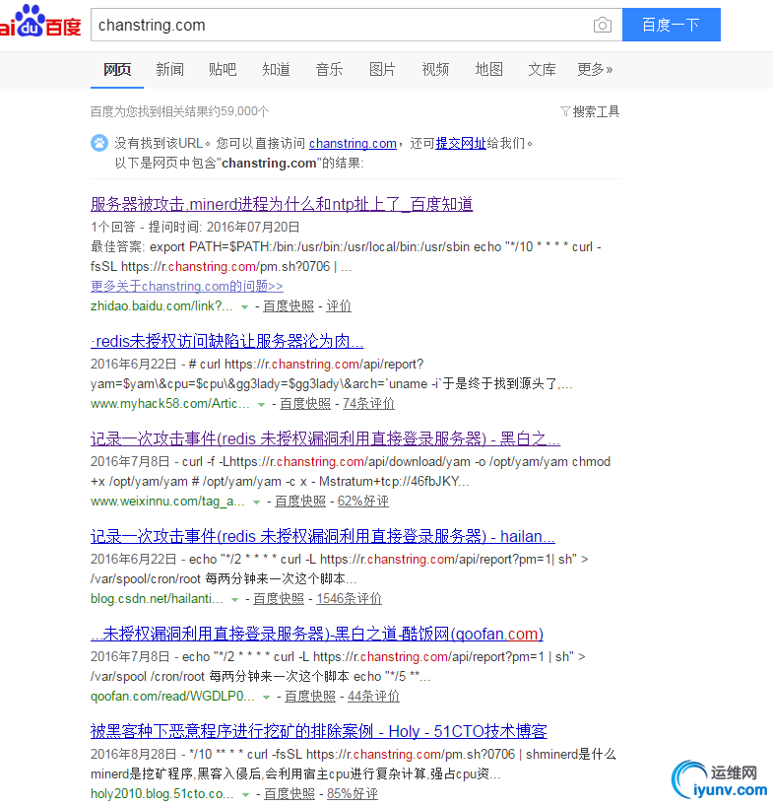Open the 音乐 tab
The width and height of the screenshot is (773, 806).
click(329, 69)
